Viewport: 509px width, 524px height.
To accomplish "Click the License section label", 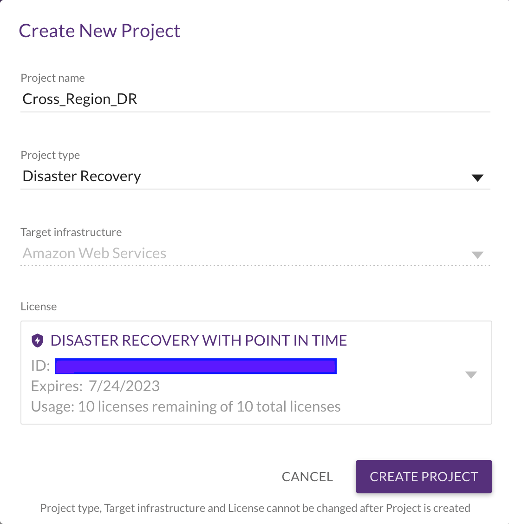I will pyautogui.click(x=39, y=306).
